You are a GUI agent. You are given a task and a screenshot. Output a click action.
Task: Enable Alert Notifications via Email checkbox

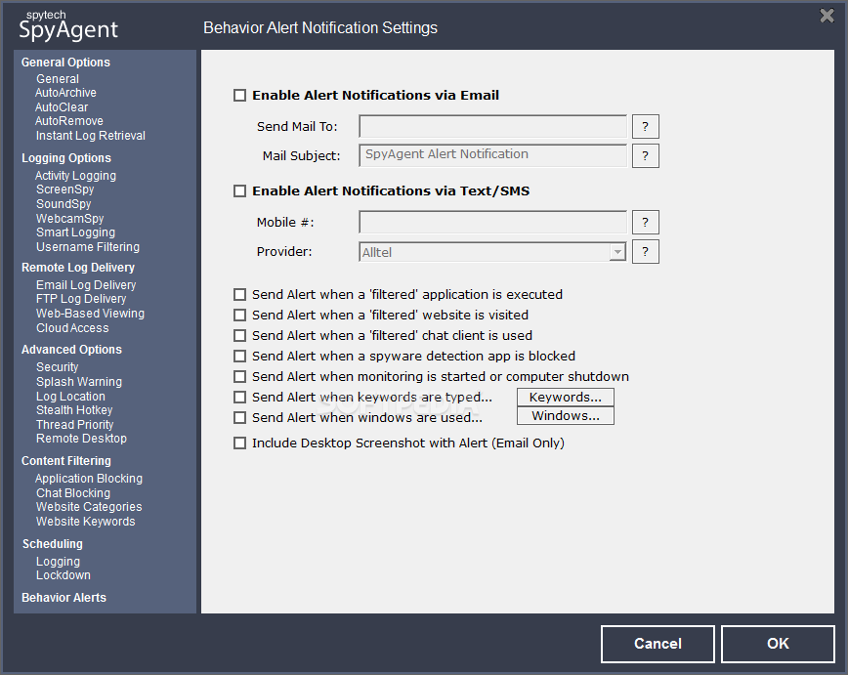pos(239,96)
